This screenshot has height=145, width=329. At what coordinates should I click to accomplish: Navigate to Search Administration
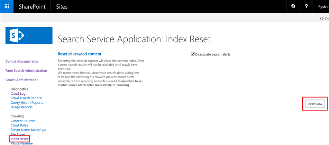point(22,80)
